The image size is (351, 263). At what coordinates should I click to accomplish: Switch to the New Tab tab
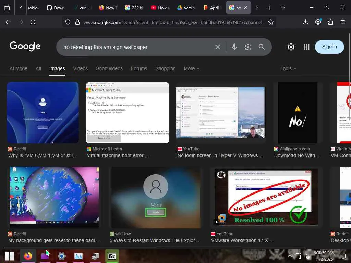(x=108, y=8)
